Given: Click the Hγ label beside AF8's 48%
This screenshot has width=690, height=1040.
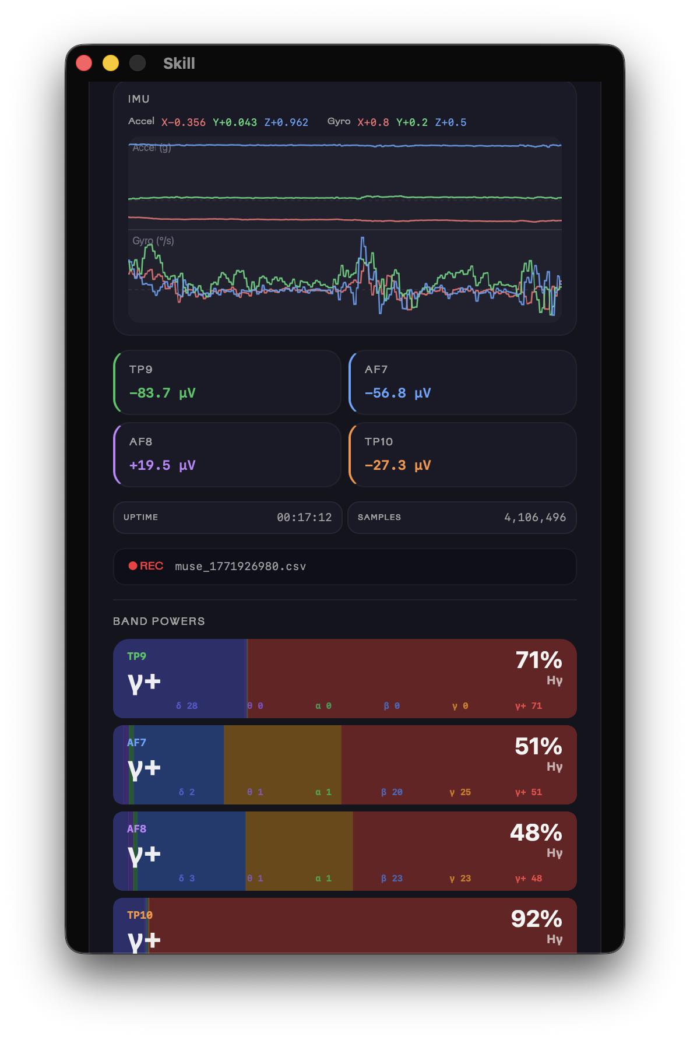Looking at the screenshot, I should coord(556,852).
